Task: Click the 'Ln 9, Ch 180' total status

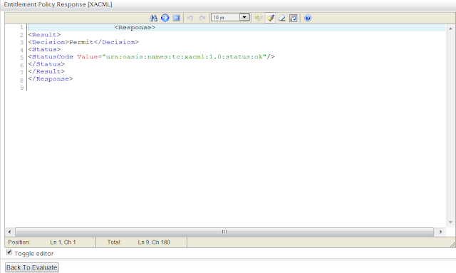Action: click(x=154, y=242)
